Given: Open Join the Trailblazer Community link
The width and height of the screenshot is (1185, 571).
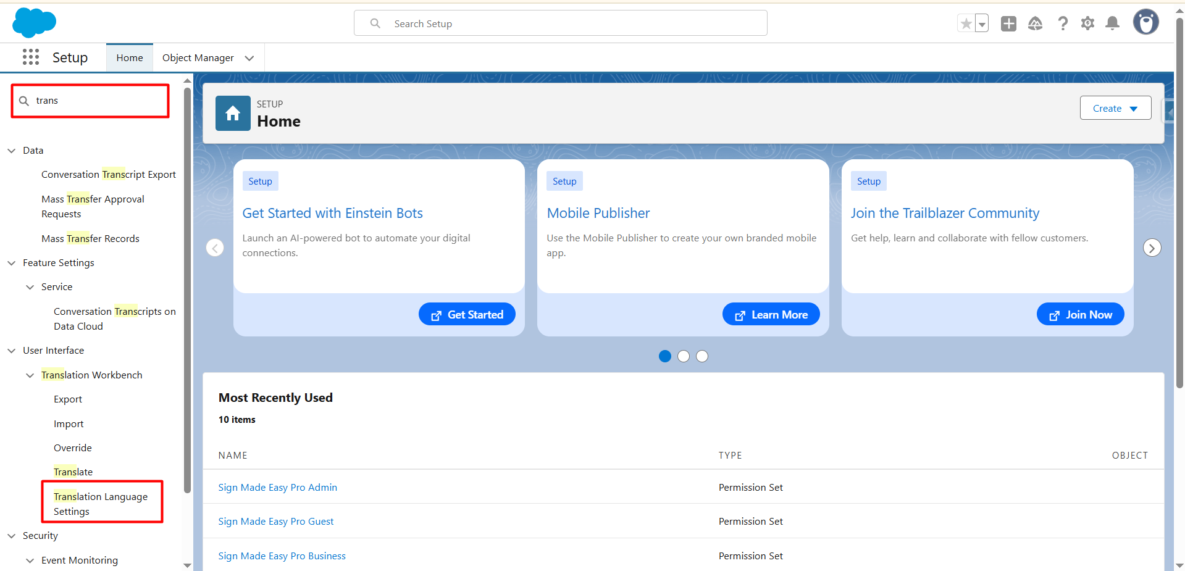Looking at the screenshot, I should tap(945, 214).
